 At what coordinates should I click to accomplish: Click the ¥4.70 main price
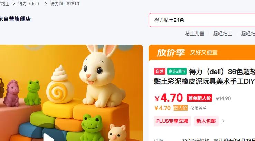coord(169,98)
